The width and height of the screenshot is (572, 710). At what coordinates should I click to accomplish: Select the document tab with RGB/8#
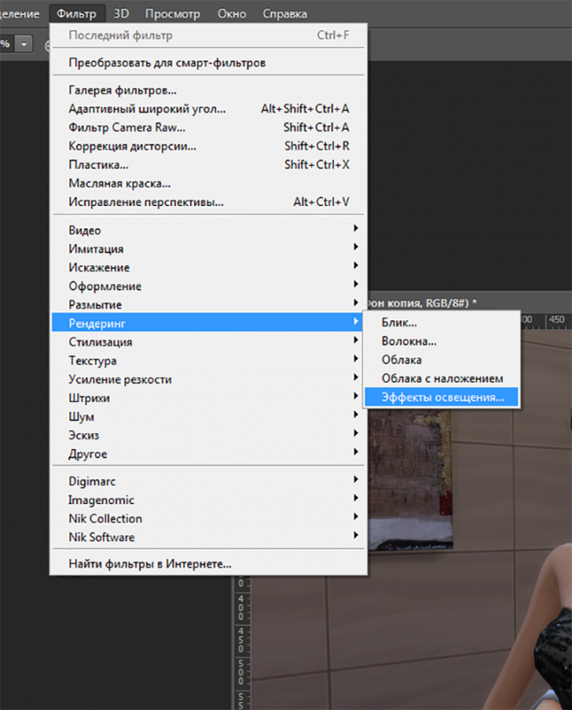pos(422,303)
